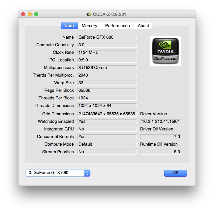Click the Name field showing GeForce GTX 680
Image resolution: width=214 pixels, height=212 pixels.
pos(107,37)
